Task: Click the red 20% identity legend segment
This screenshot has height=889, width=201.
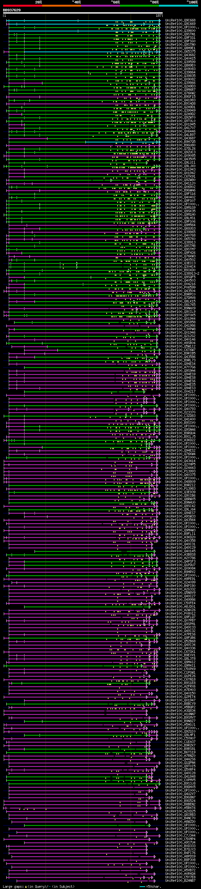Action: [22, 6]
